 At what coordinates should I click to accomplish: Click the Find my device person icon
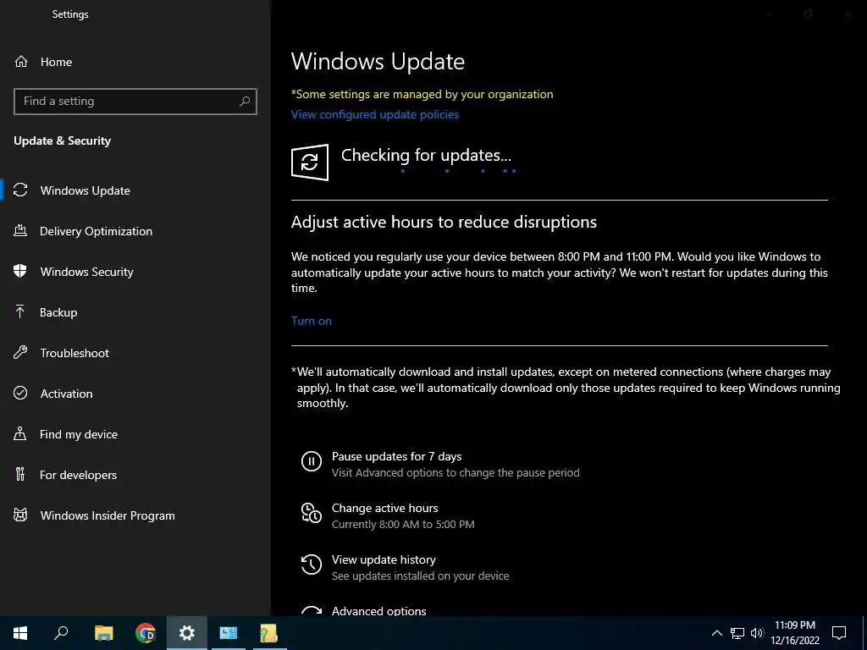(x=20, y=434)
